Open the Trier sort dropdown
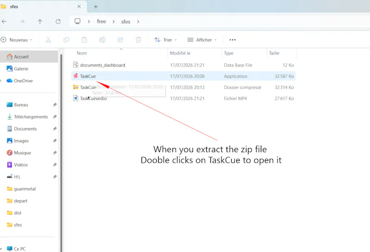The height and width of the screenshot is (252, 370). coord(166,40)
